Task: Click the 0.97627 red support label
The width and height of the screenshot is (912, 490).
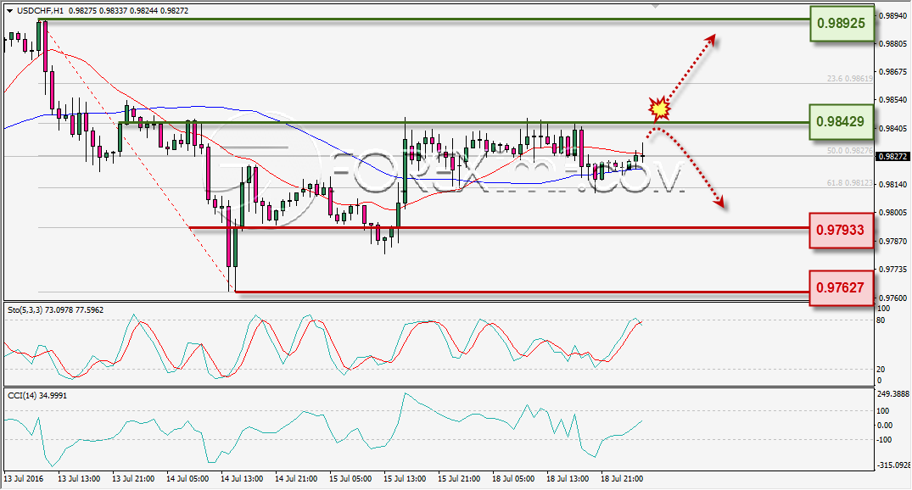Action: (x=841, y=287)
